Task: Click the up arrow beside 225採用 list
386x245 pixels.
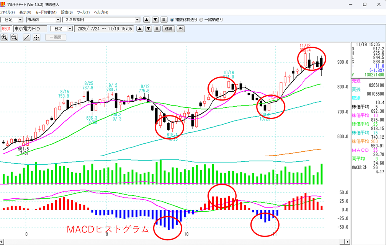Action: pos(147,19)
